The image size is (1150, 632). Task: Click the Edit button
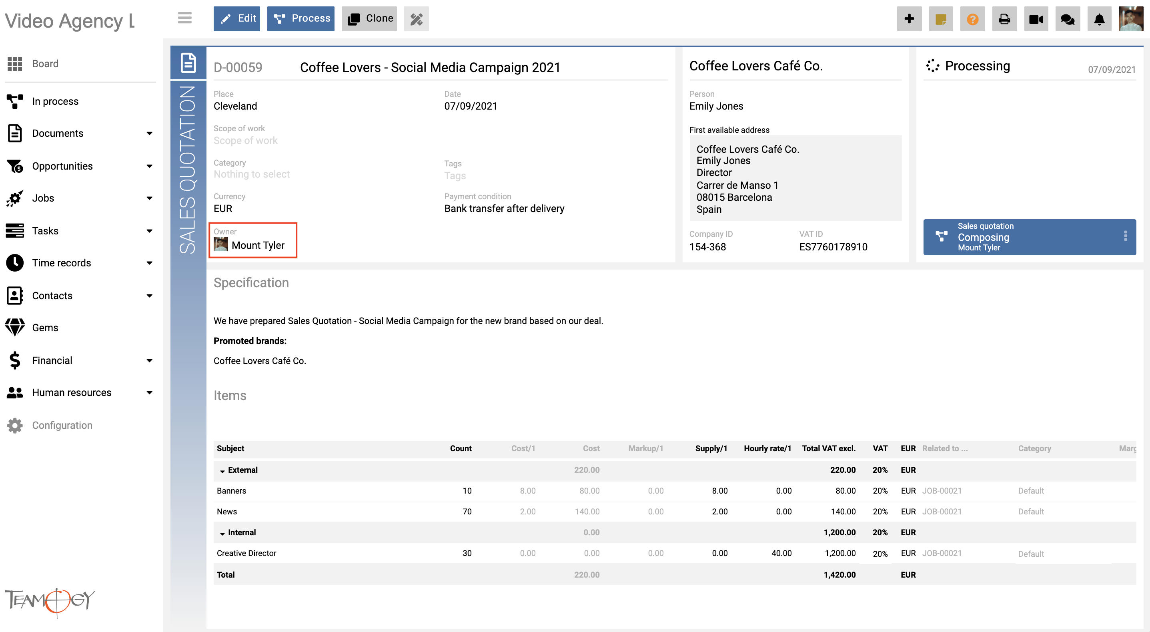click(x=236, y=18)
